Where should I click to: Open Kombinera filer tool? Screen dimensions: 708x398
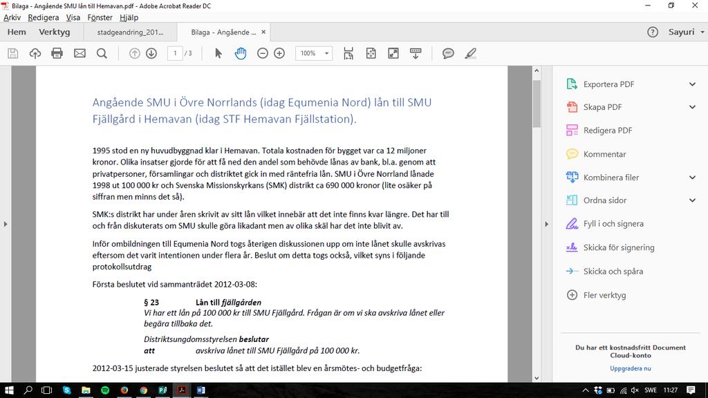pos(611,178)
